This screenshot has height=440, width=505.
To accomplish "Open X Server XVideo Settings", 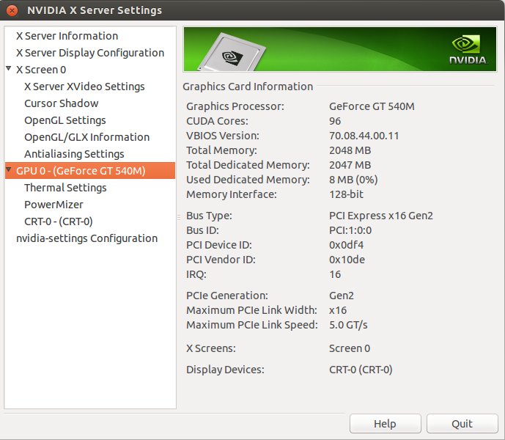I will pyautogui.click(x=84, y=87).
